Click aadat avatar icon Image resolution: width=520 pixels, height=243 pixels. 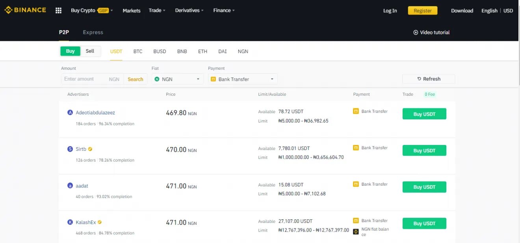click(x=70, y=185)
